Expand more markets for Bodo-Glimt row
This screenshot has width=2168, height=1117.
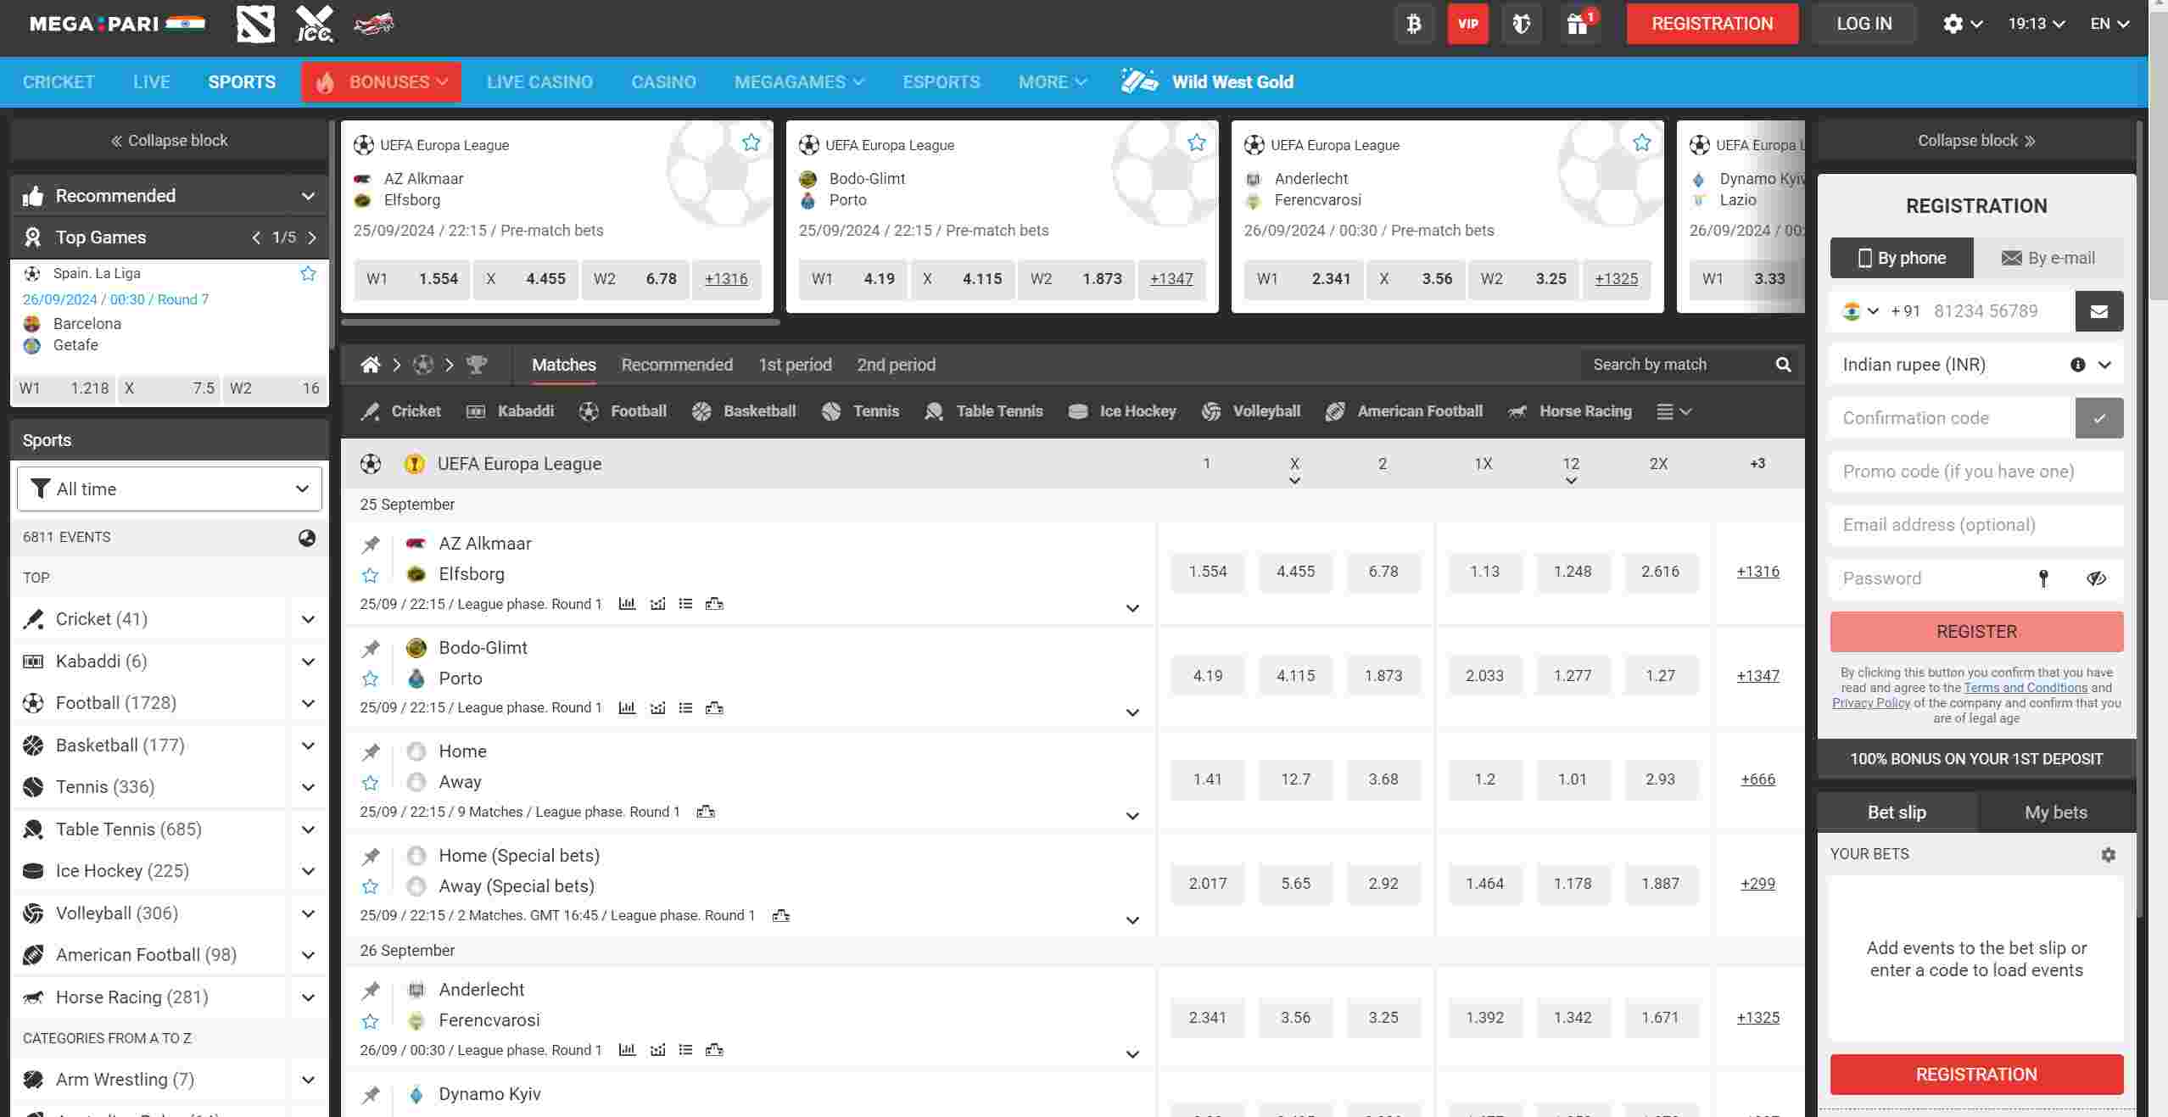pos(1132,712)
